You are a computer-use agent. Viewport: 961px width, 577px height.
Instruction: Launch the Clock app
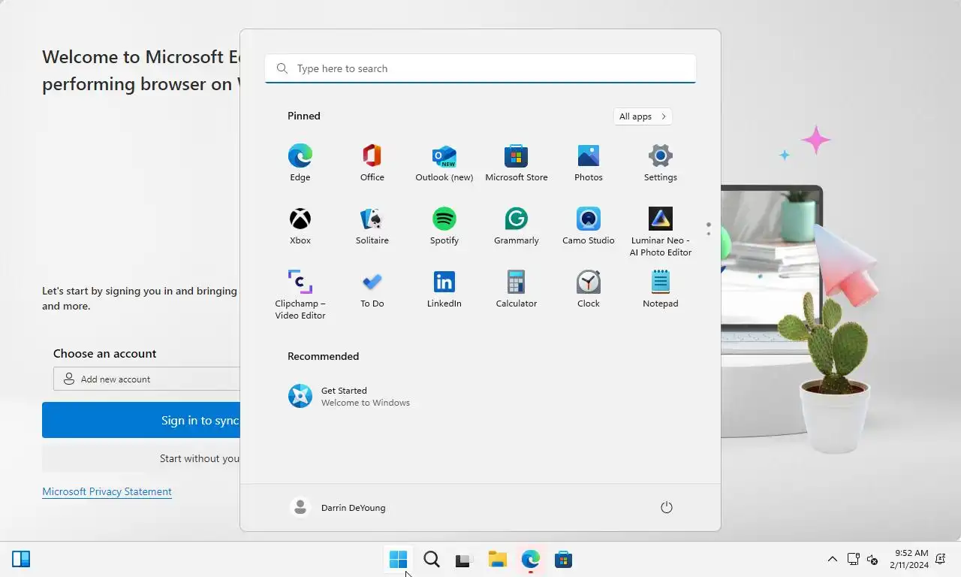[589, 288]
